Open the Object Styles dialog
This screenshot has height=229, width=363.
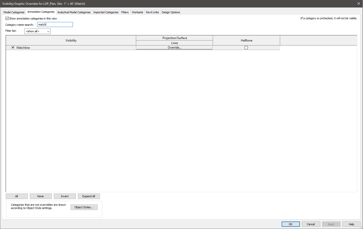[x=84, y=207]
